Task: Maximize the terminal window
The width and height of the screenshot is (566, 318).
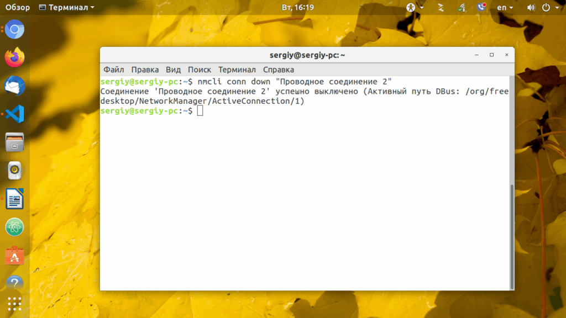Action: (x=491, y=55)
